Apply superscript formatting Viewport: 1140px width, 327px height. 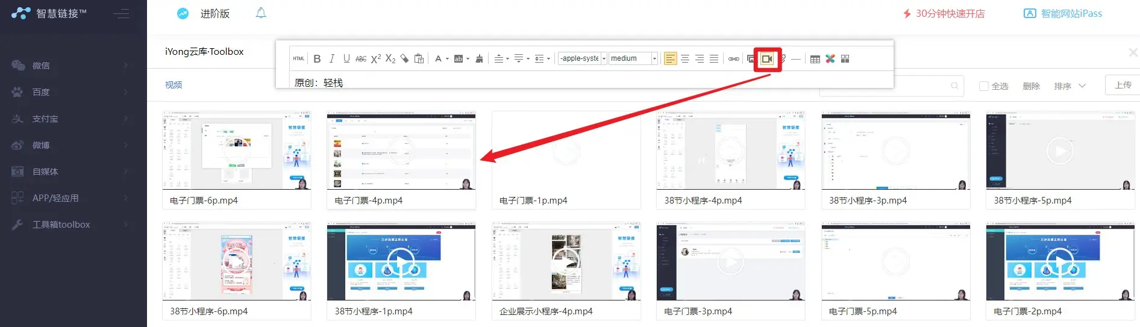[375, 59]
